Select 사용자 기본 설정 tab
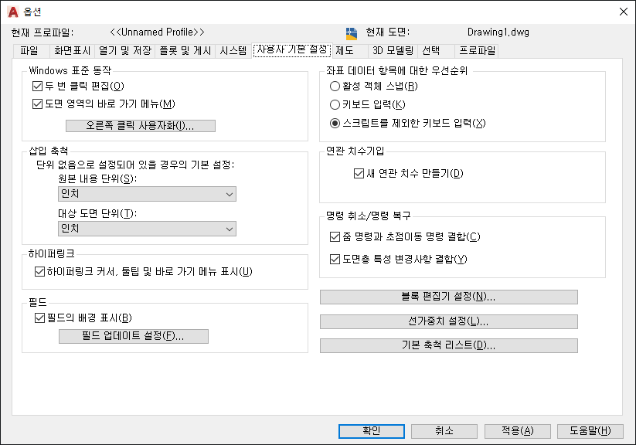The width and height of the screenshot is (636, 445). [x=292, y=50]
